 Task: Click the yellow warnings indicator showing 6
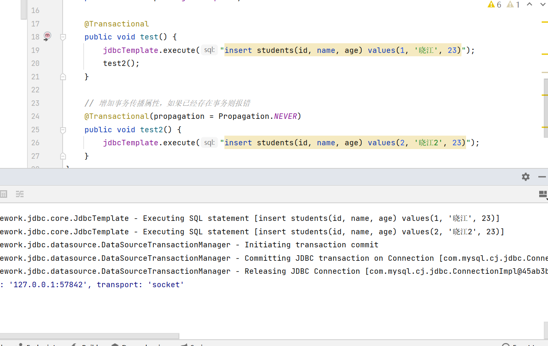coord(495,5)
